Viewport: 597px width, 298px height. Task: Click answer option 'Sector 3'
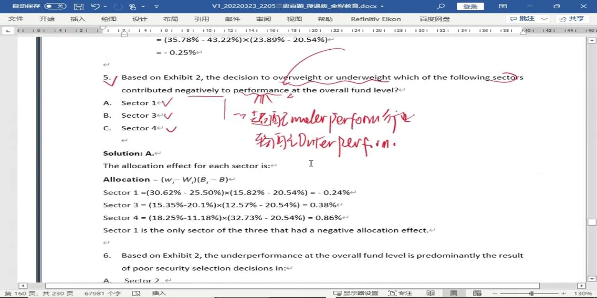coord(139,116)
